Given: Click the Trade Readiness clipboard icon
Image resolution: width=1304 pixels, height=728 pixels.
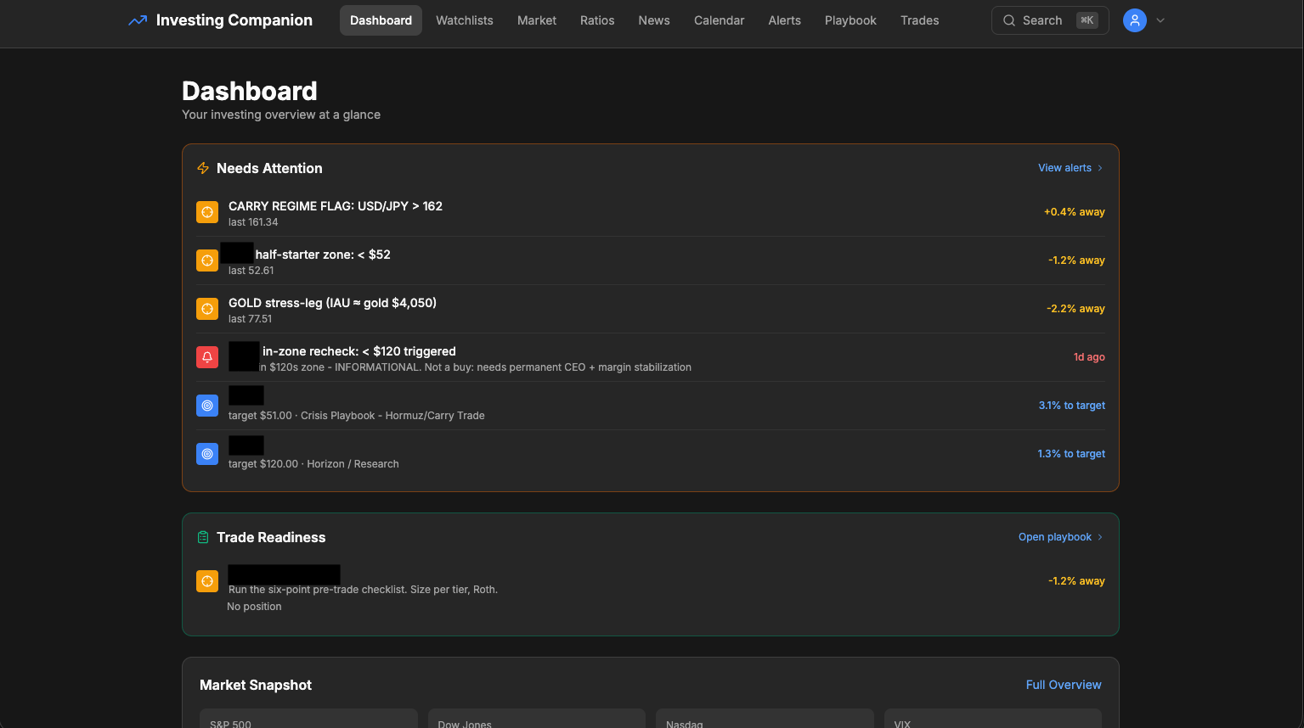Looking at the screenshot, I should pos(203,537).
